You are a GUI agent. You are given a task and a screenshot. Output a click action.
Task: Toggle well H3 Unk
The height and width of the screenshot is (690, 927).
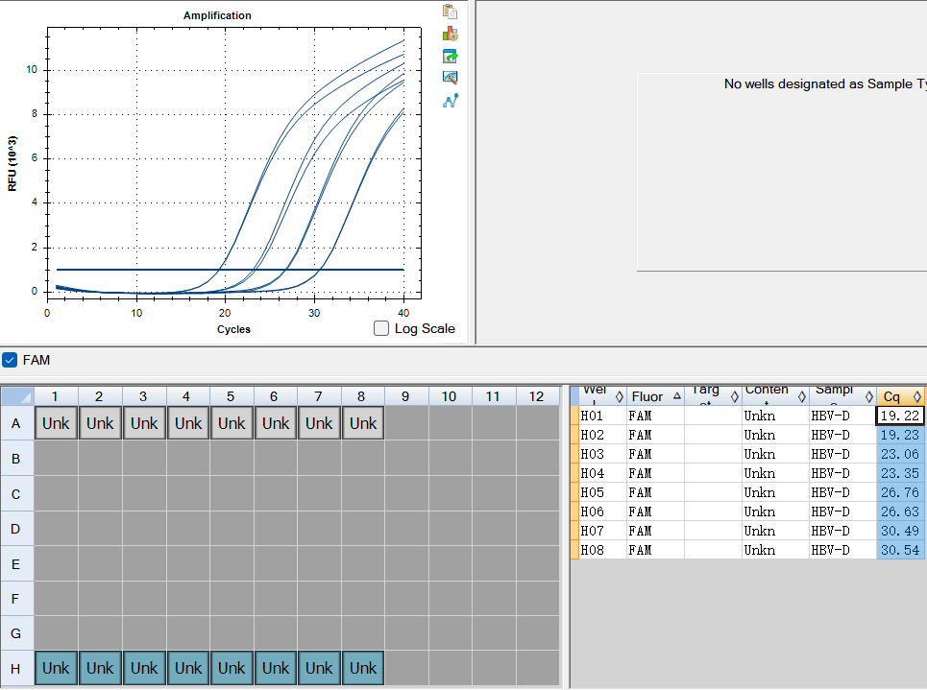(144, 668)
